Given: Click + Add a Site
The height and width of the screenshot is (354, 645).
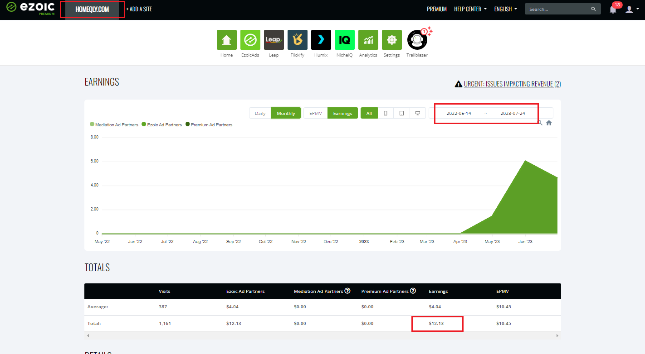Looking at the screenshot, I should click(x=139, y=9).
